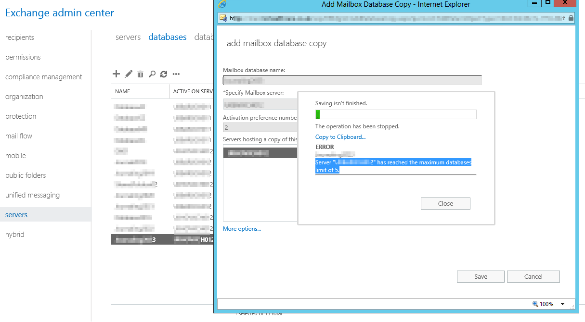
Task: Click the address bar URL in the popup
Action: [x=398, y=18]
